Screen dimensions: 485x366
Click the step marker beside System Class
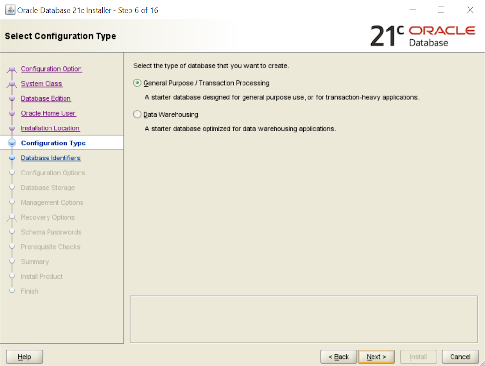tap(12, 84)
